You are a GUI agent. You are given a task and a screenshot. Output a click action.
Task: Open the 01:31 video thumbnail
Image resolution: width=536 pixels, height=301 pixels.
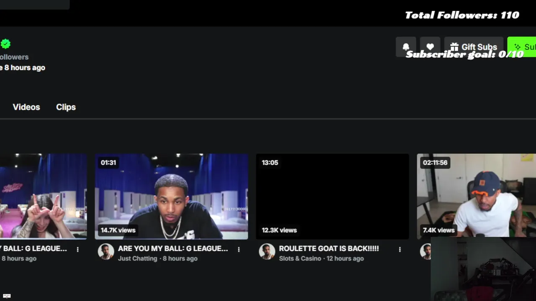(x=171, y=196)
